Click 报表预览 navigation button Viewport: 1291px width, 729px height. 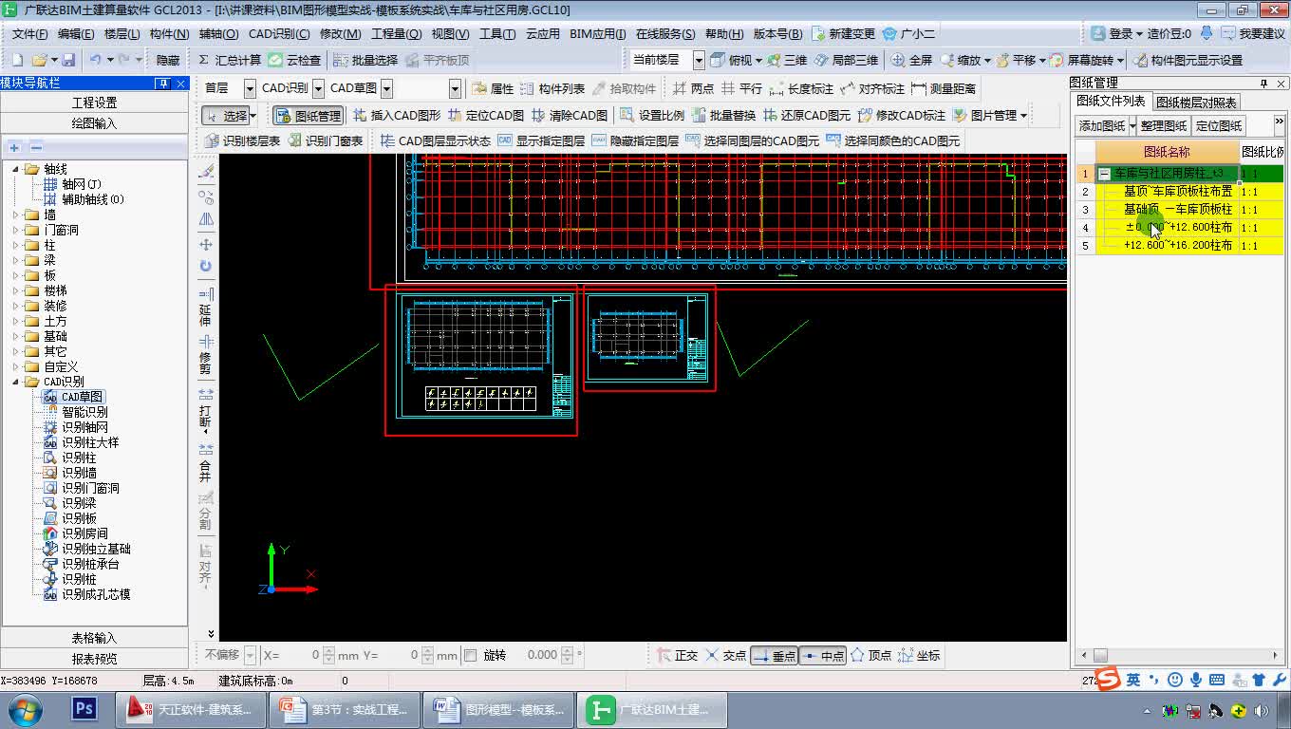coord(95,659)
